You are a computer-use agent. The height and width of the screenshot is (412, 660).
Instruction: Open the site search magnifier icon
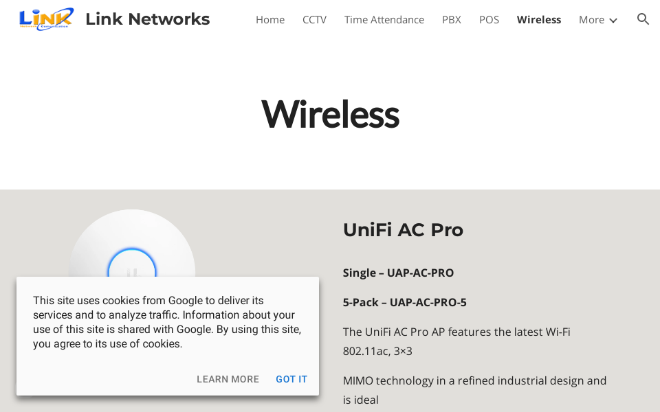click(643, 19)
